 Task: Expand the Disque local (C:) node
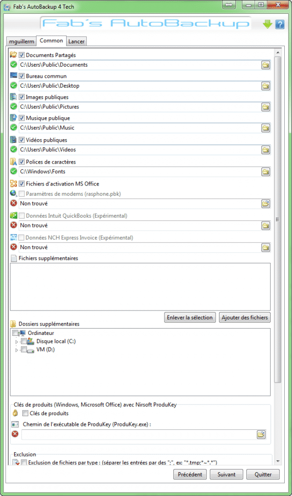click(x=17, y=342)
